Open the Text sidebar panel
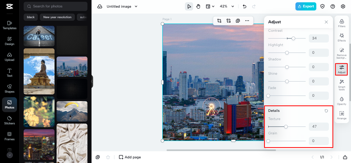 point(9,73)
